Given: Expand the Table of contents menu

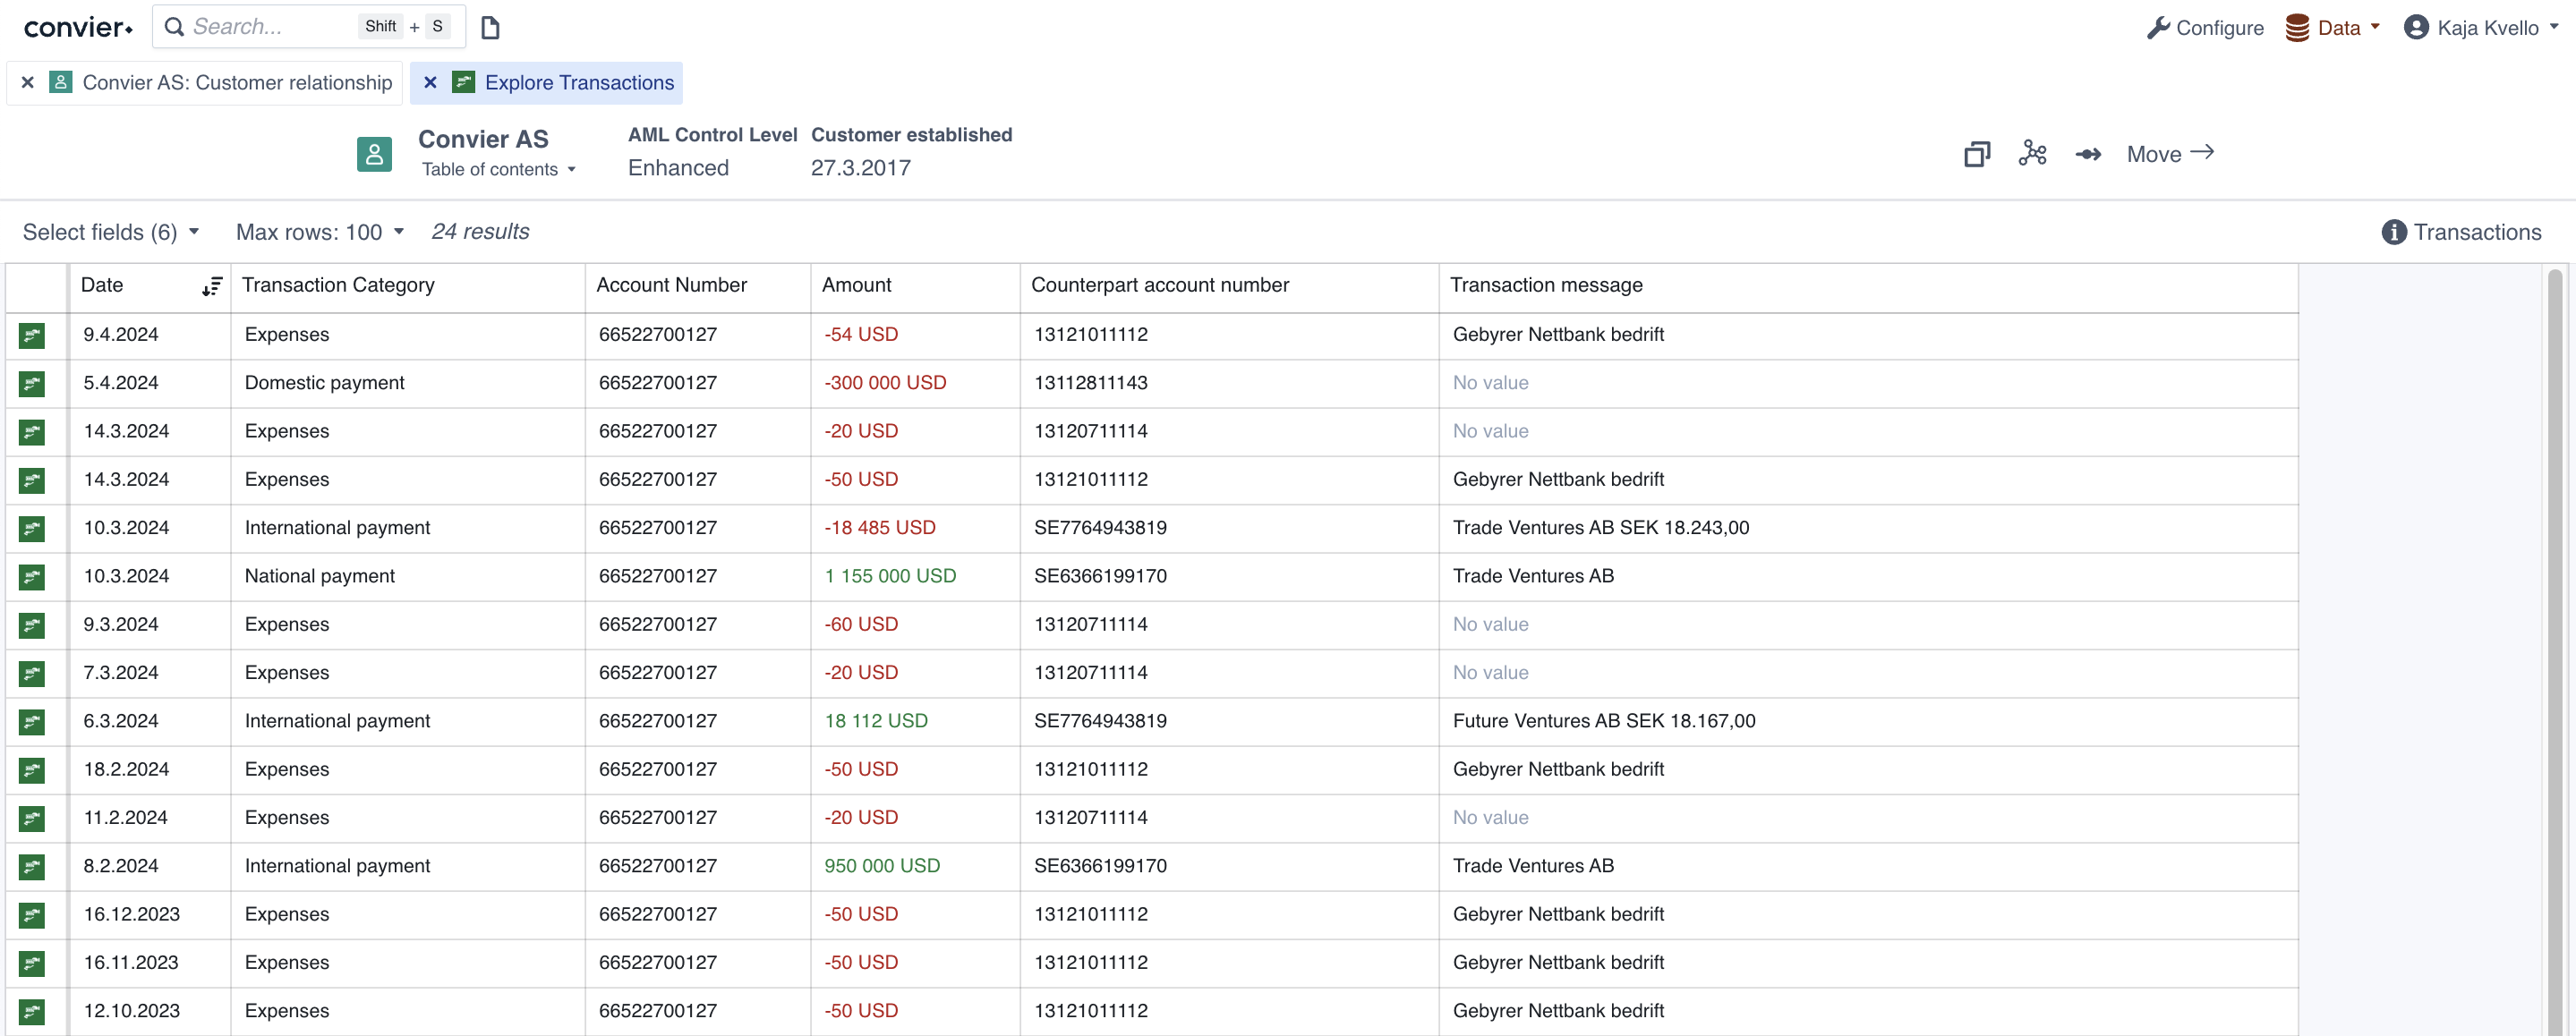Looking at the screenshot, I should pos(498,169).
